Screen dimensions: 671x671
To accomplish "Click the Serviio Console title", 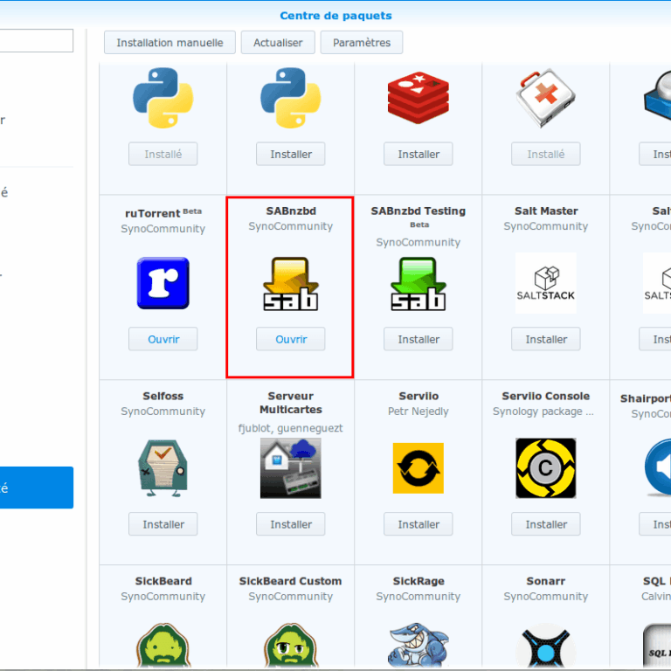I will pyautogui.click(x=545, y=396).
